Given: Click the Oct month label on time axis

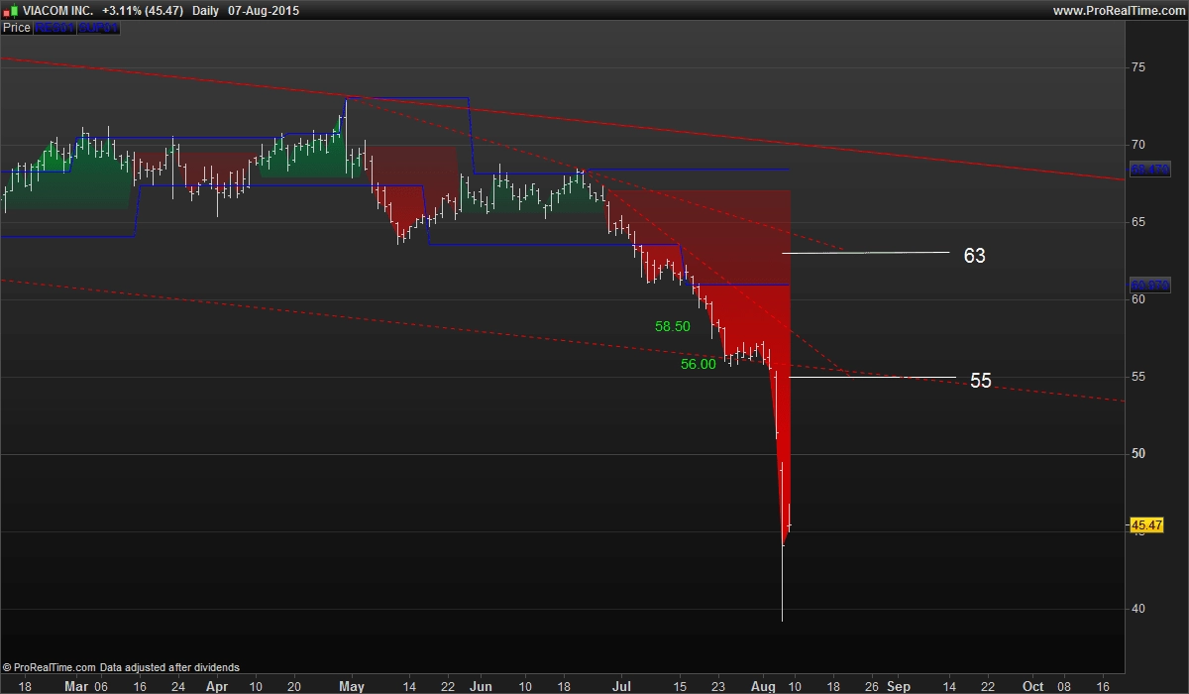Looking at the screenshot, I should [x=1032, y=685].
